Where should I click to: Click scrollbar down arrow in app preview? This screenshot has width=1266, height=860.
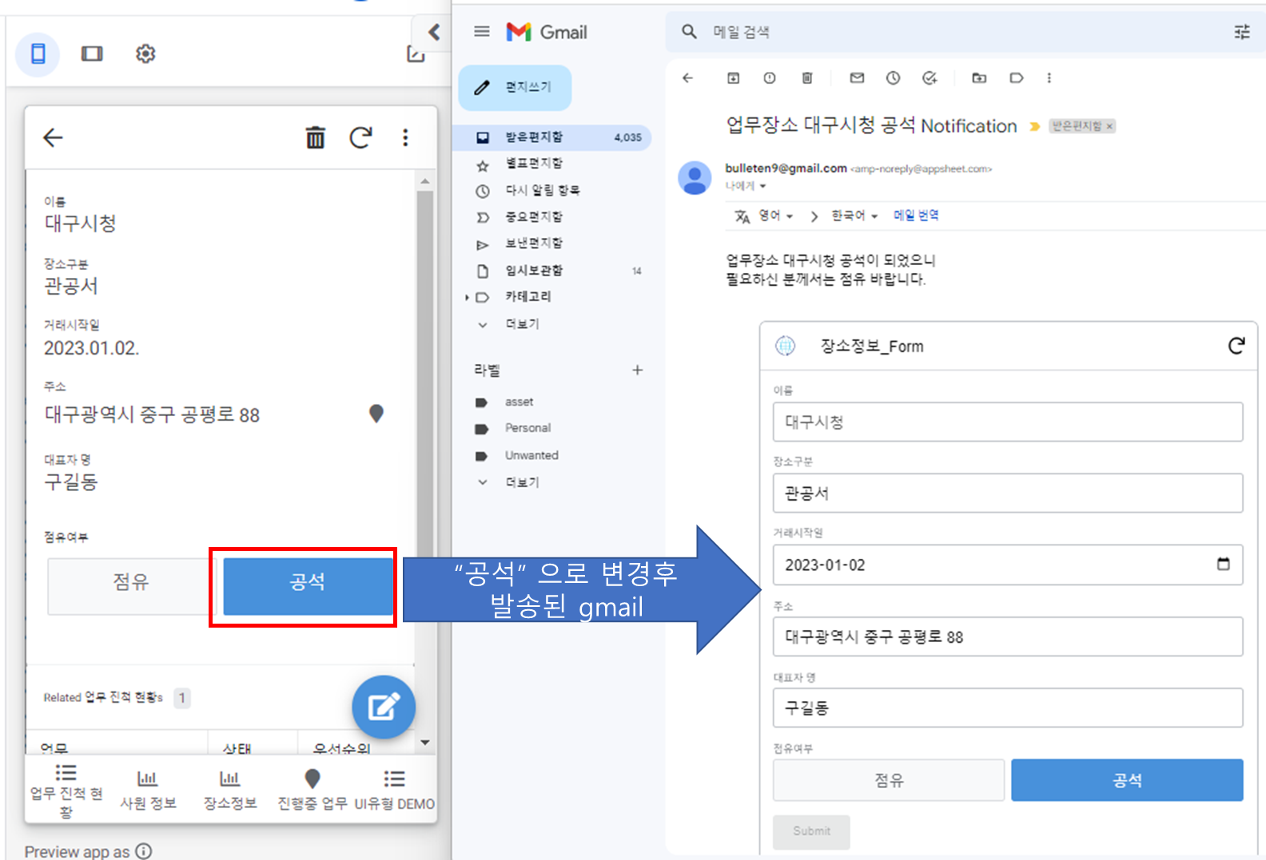click(x=424, y=743)
